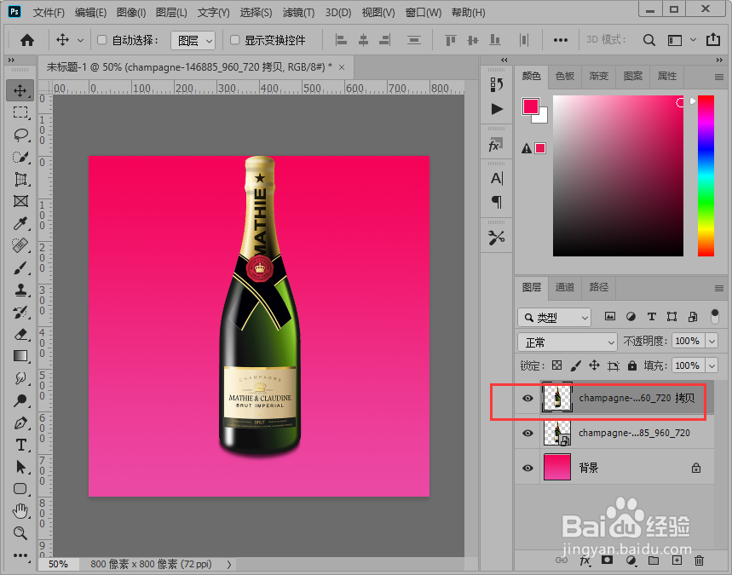Viewport: 732px width, 575px height.
Task: Hide the champagne-...85_960_720 layer visibility
Action: pos(527,433)
